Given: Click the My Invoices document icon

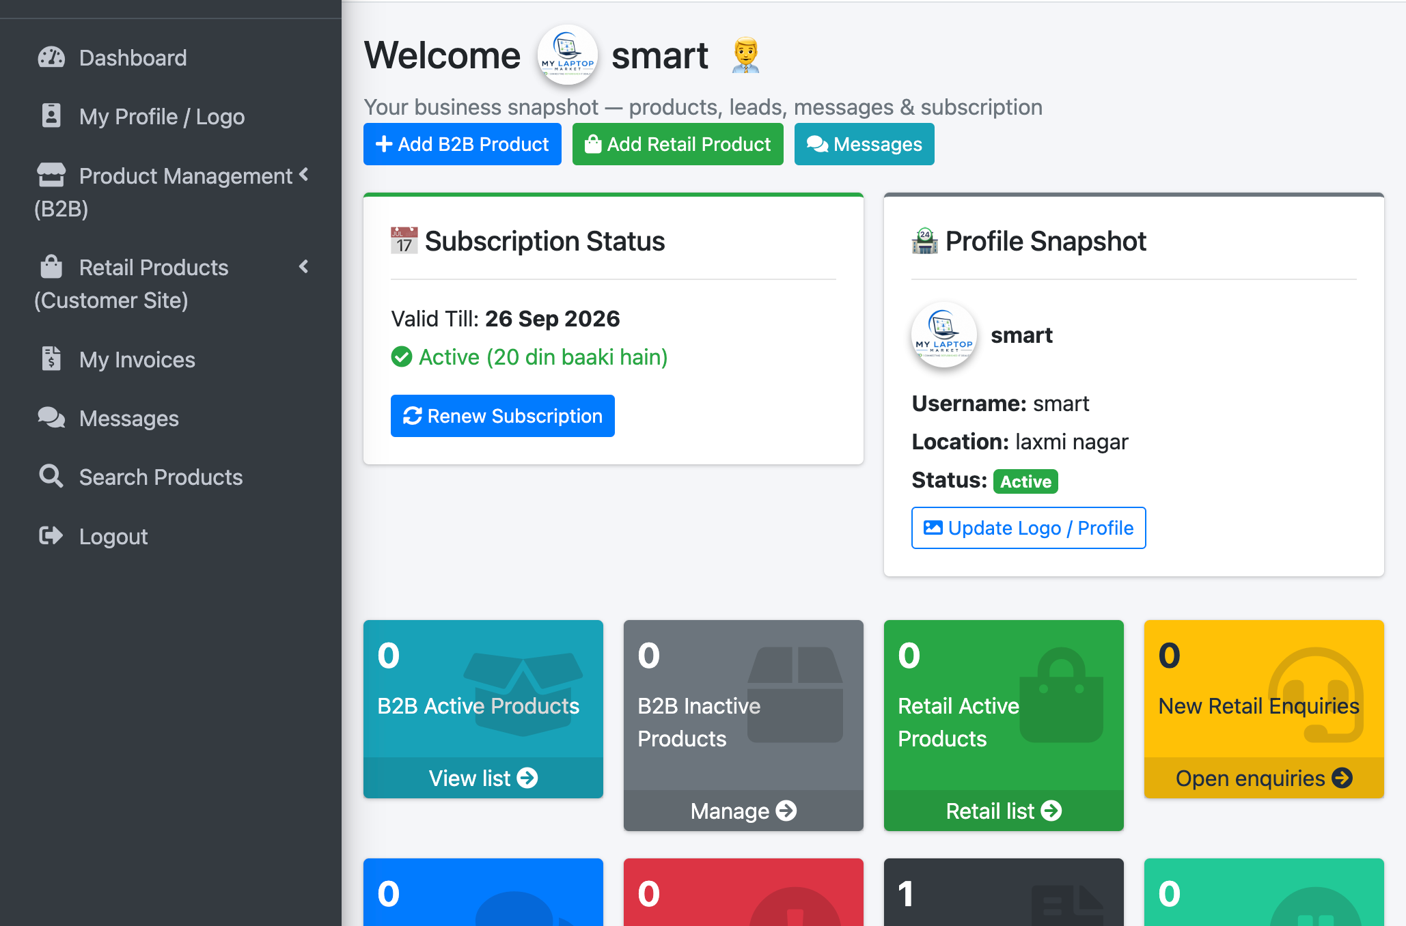Looking at the screenshot, I should click(51, 359).
